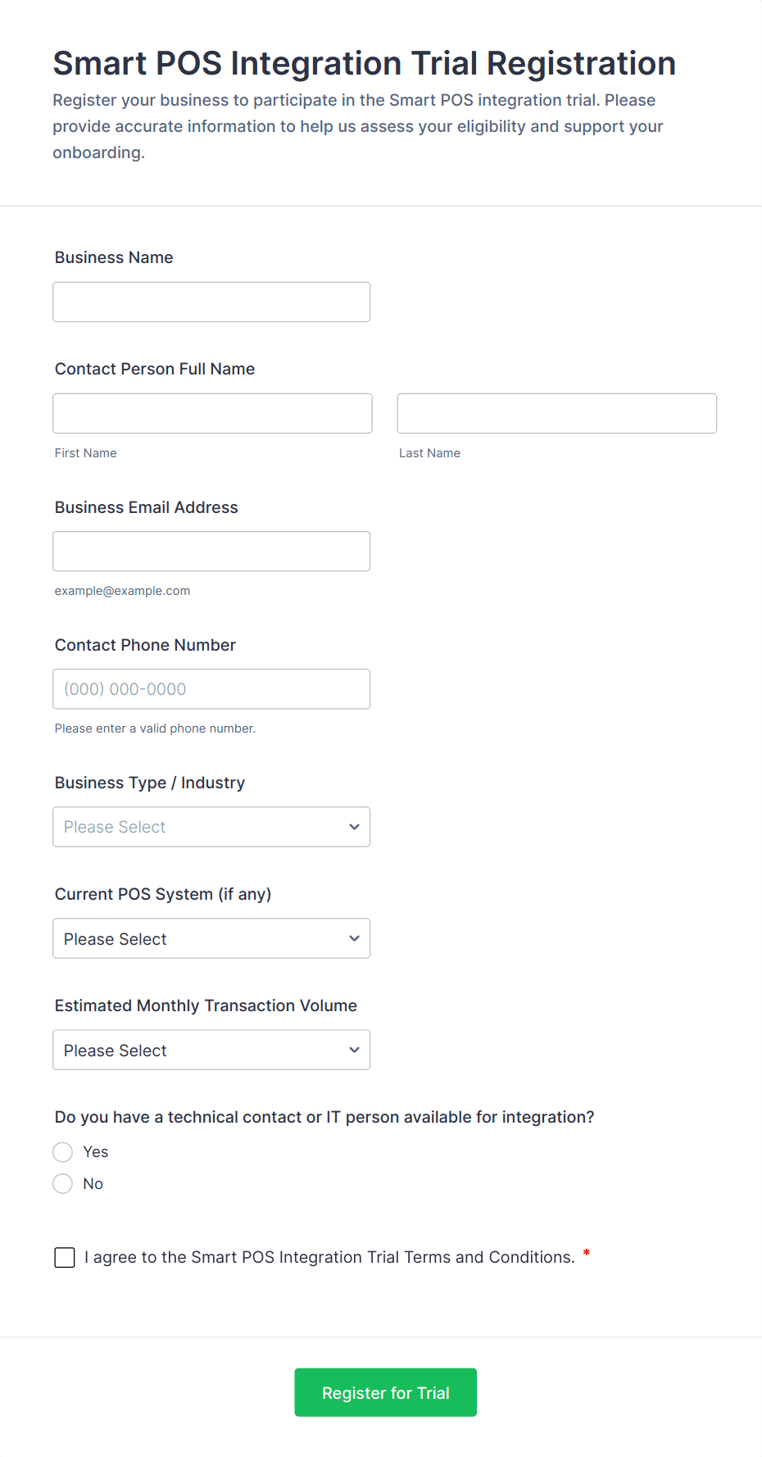Click the chevron arrow on Business Type dropdown
The image size is (762, 1457).
(354, 827)
